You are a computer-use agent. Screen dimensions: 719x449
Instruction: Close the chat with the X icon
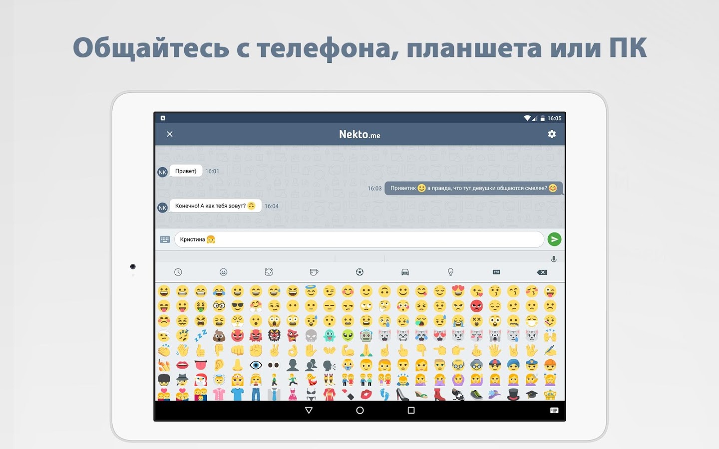click(170, 134)
